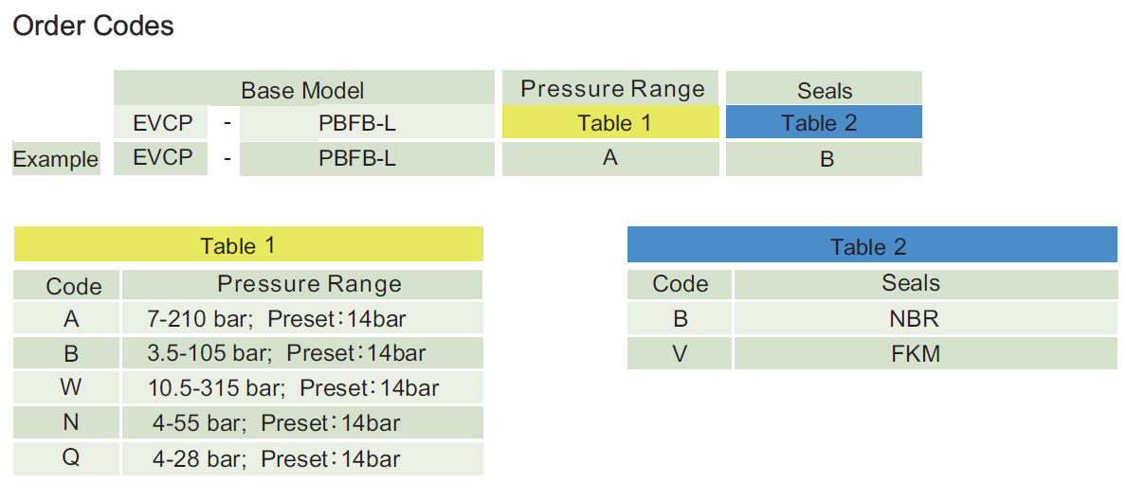Click the blue Table 2 header bar
Screen dimensions: 1126x500
tap(871, 246)
